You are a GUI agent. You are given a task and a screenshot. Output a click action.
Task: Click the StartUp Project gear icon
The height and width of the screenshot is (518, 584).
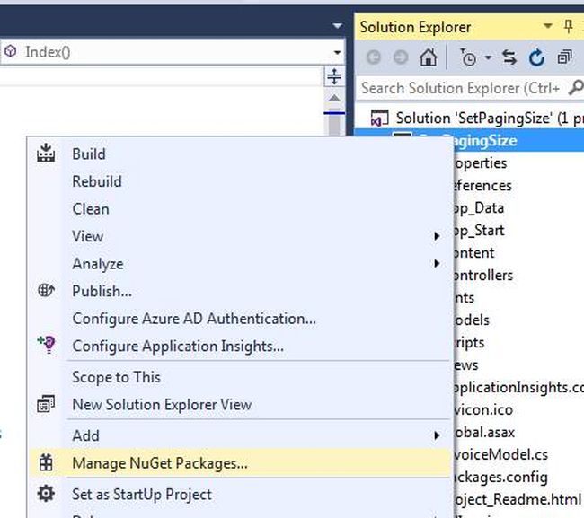[46, 494]
